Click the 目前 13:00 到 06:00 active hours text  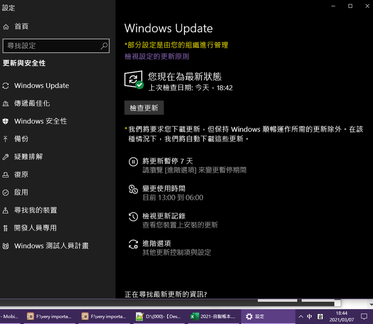point(173,198)
